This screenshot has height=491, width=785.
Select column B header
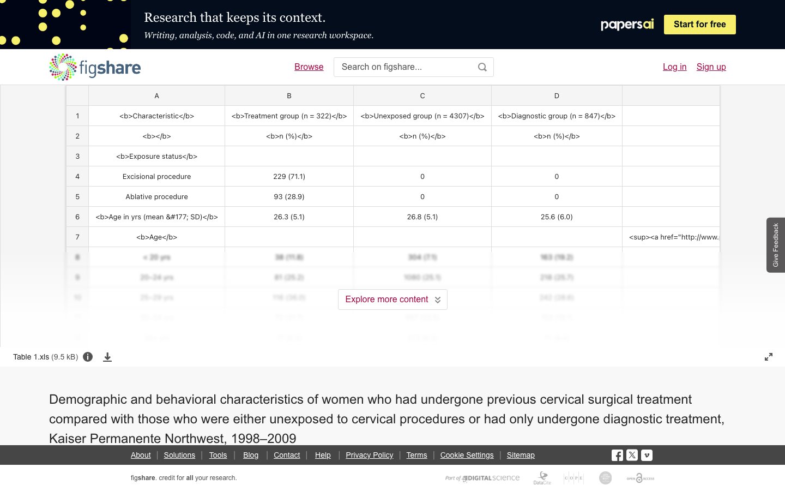pyautogui.click(x=289, y=95)
